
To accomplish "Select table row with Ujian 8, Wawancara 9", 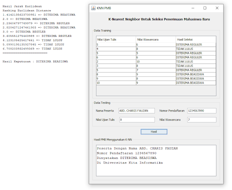I will (156, 74).
